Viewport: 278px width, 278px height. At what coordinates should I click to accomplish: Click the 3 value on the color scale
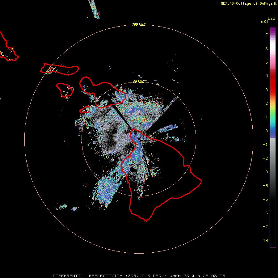point(267,90)
